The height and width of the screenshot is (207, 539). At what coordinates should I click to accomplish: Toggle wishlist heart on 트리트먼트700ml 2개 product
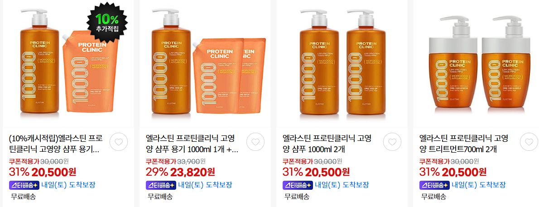(x=529, y=142)
